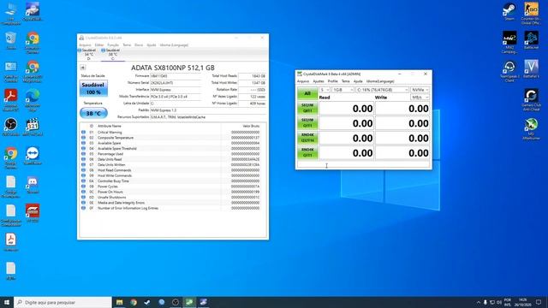The width and height of the screenshot is (548, 308).
Task: Click the CrystalDiskInfo previous disk arrow
Action: (x=83, y=68)
